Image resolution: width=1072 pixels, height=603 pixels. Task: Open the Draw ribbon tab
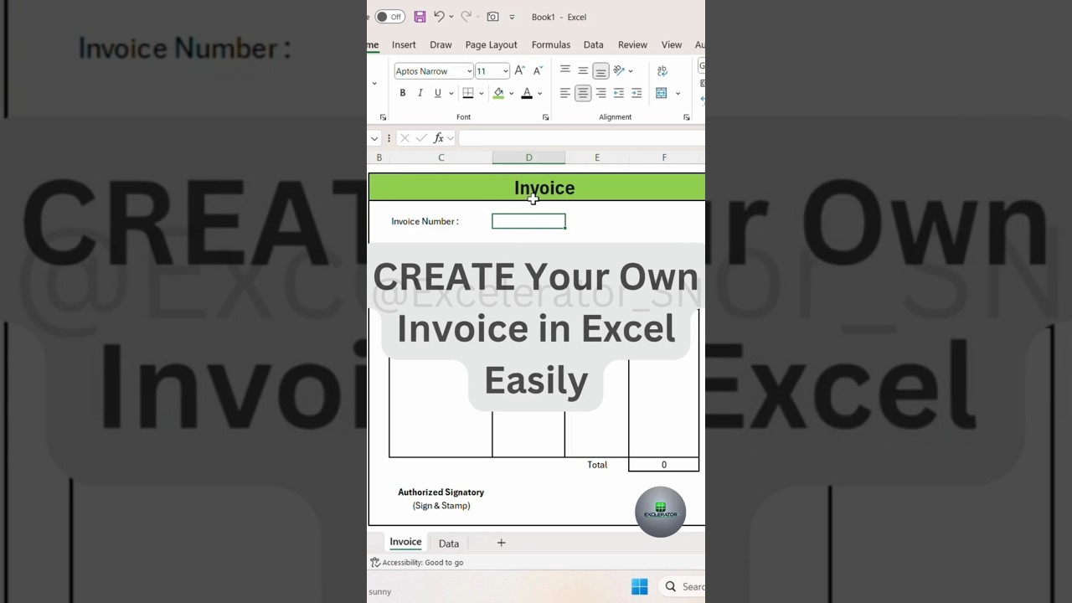coord(441,44)
